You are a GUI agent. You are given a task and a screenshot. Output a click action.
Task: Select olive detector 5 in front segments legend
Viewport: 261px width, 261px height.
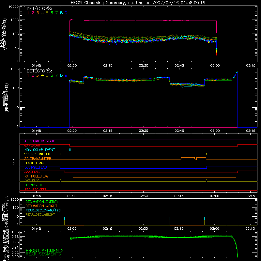[47, 13]
